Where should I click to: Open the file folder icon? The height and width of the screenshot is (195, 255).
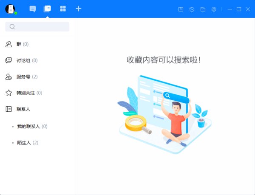tap(203, 9)
